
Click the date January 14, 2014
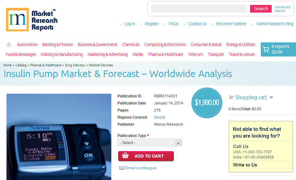[169, 103]
